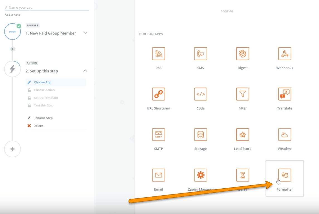Click the Name your zap field
The width and height of the screenshot is (319, 214).
[x=47, y=8]
